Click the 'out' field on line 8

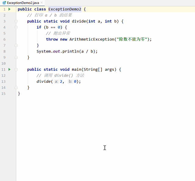56,52
